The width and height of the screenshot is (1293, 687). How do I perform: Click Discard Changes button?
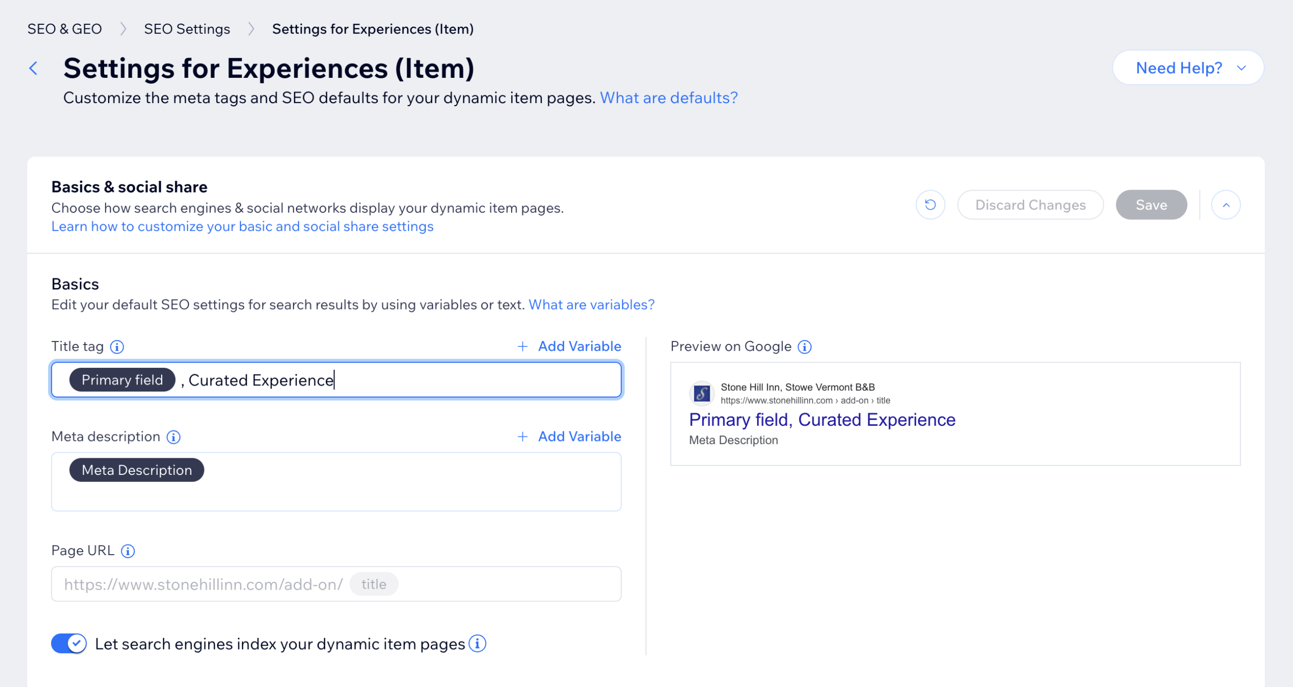click(x=1030, y=205)
